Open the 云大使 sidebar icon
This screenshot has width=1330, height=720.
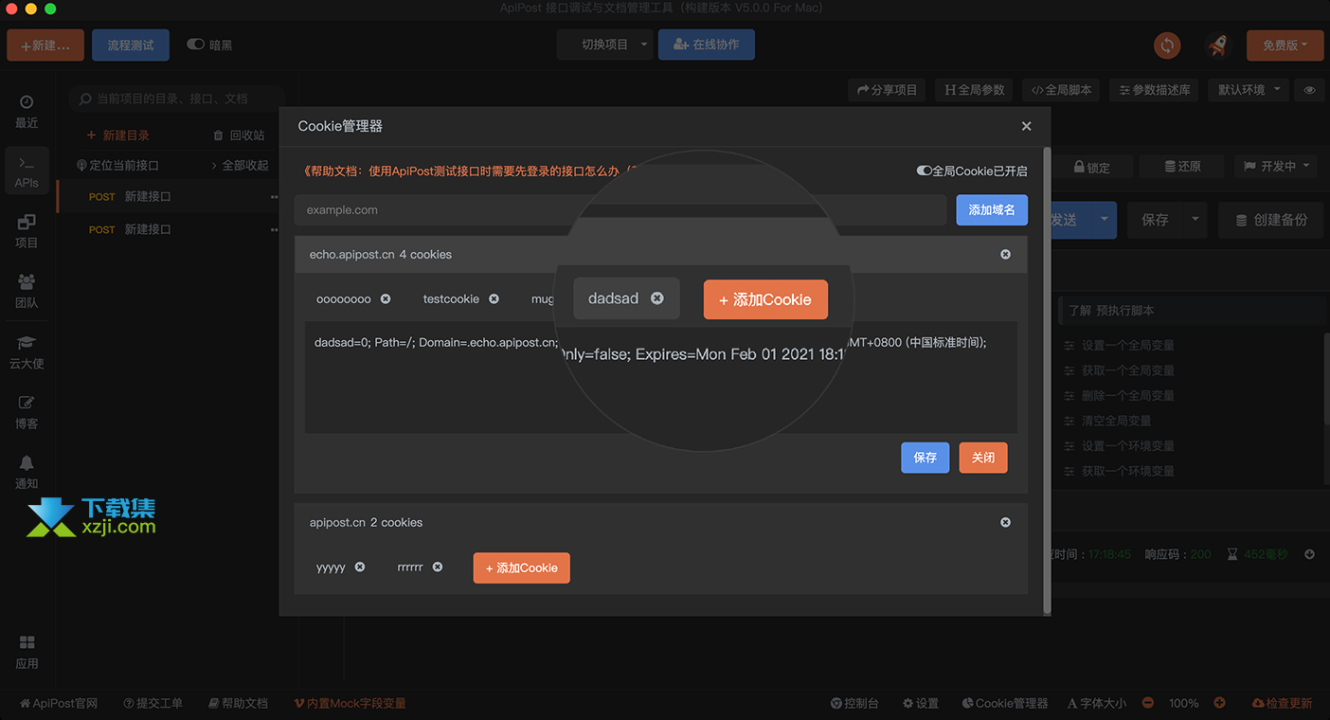[x=27, y=351]
